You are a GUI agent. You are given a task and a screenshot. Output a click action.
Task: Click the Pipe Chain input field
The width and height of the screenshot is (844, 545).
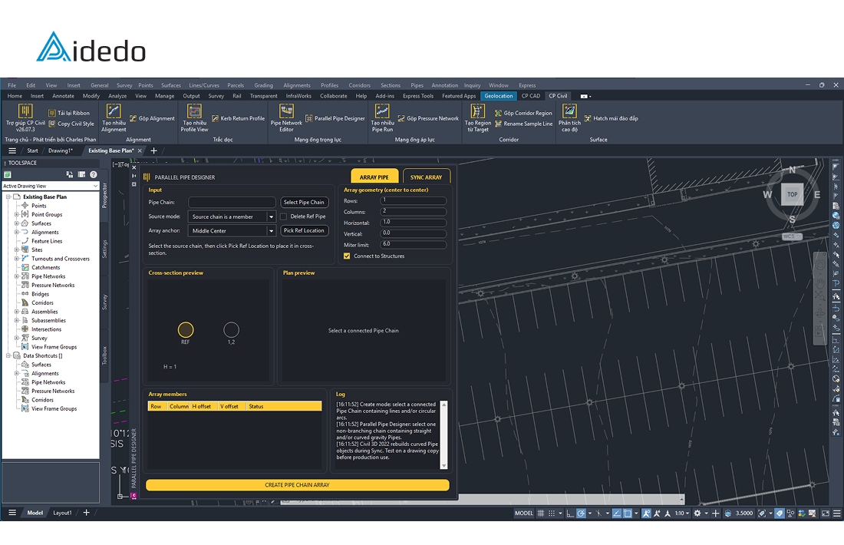[x=232, y=203]
